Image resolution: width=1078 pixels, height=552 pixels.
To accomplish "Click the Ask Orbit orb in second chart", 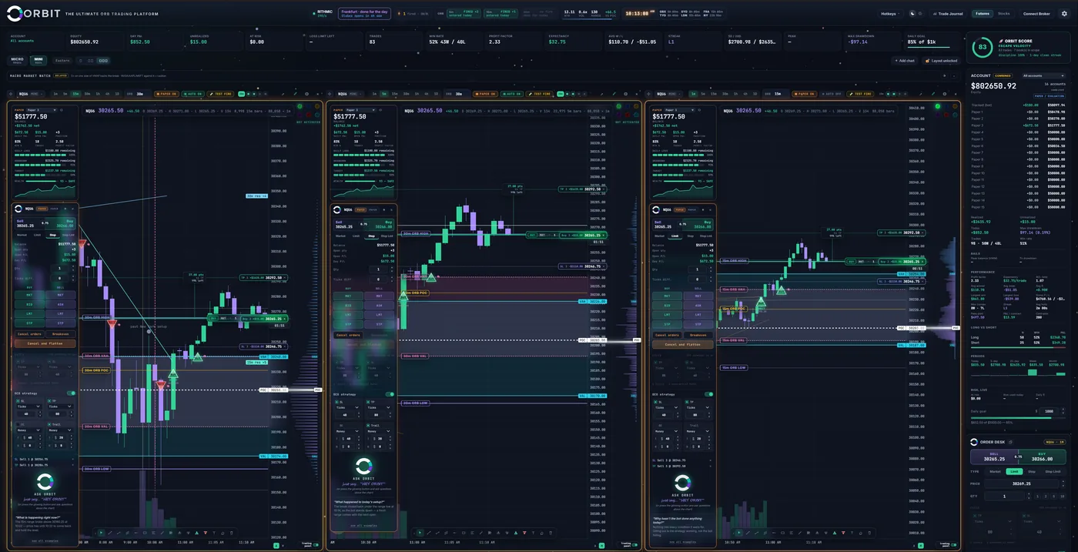I will click(364, 467).
